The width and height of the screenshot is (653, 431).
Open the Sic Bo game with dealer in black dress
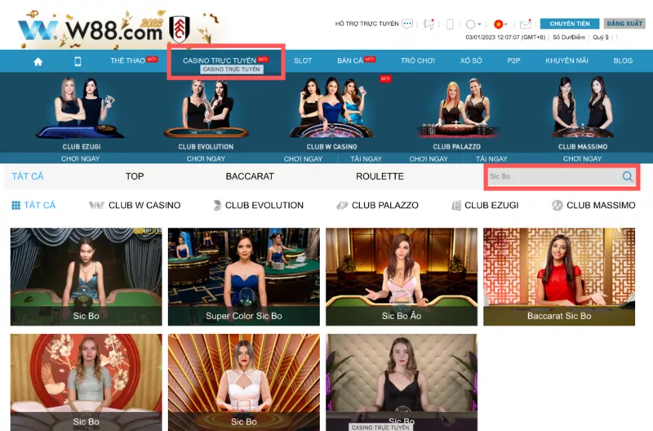pos(402,382)
